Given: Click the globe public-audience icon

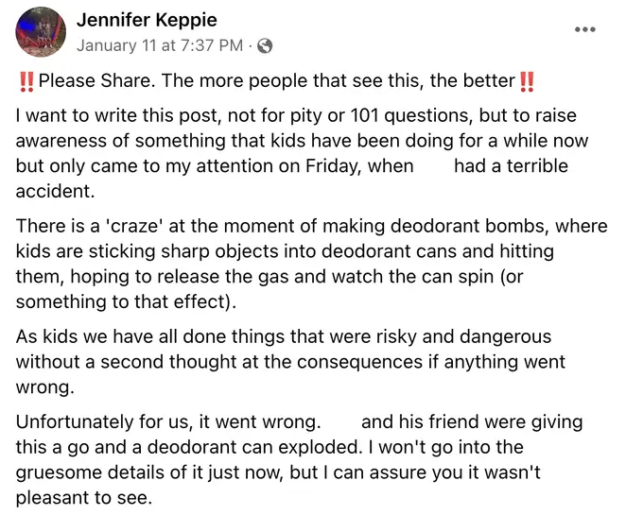Looking at the screenshot, I should [x=265, y=46].
